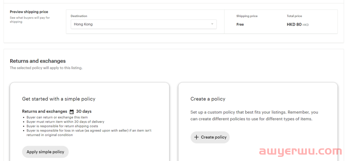
Task: Click the bullet Buyer can return or exchange this item
Action: [57, 117]
